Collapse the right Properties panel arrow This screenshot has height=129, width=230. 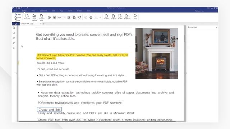[x=186, y=74]
